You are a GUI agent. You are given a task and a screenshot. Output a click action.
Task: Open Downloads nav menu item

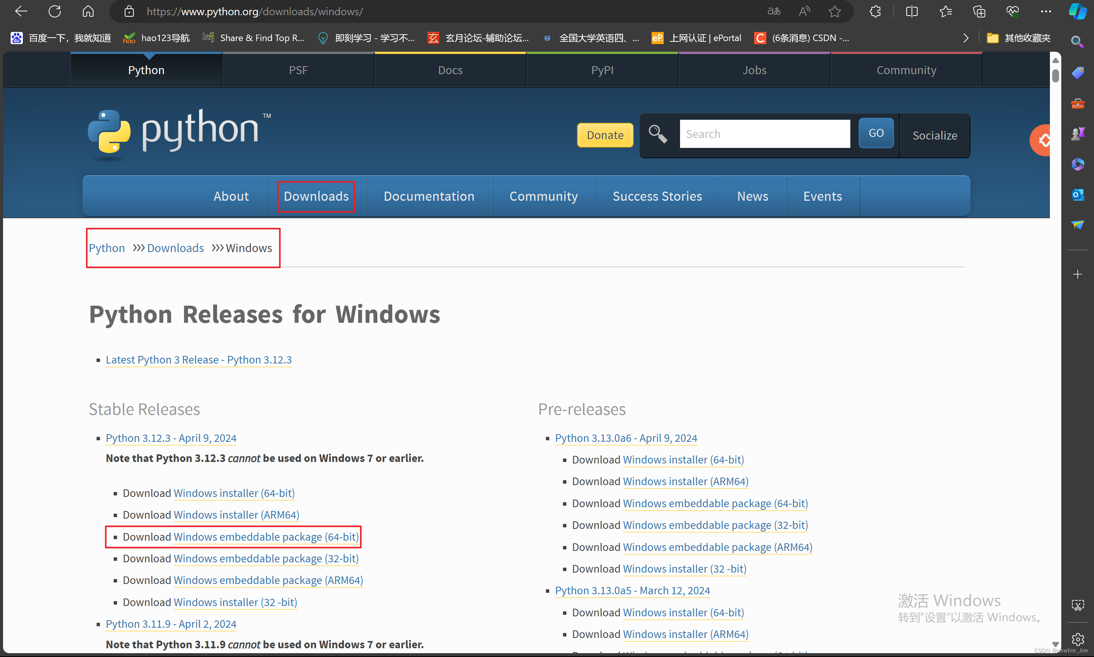316,196
